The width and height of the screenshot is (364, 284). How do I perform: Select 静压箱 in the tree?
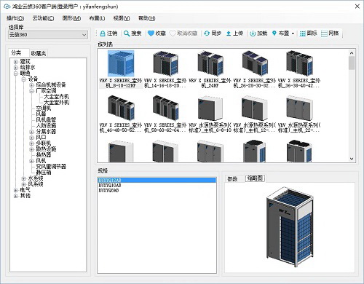click(44, 173)
